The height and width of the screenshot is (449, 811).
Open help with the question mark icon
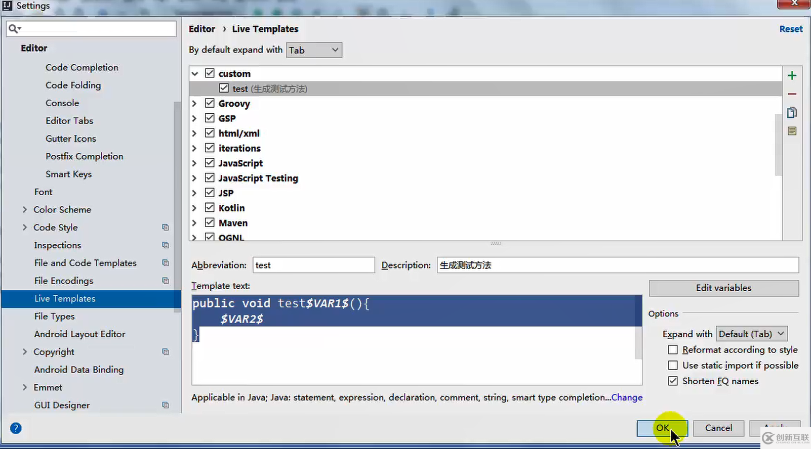click(x=16, y=428)
